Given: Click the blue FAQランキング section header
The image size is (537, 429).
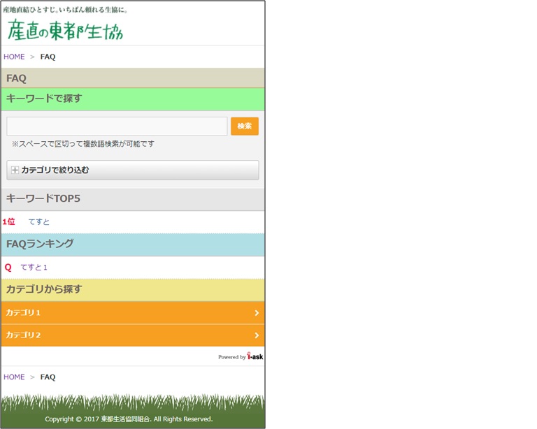Looking at the screenshot, I should pos(40,244).
